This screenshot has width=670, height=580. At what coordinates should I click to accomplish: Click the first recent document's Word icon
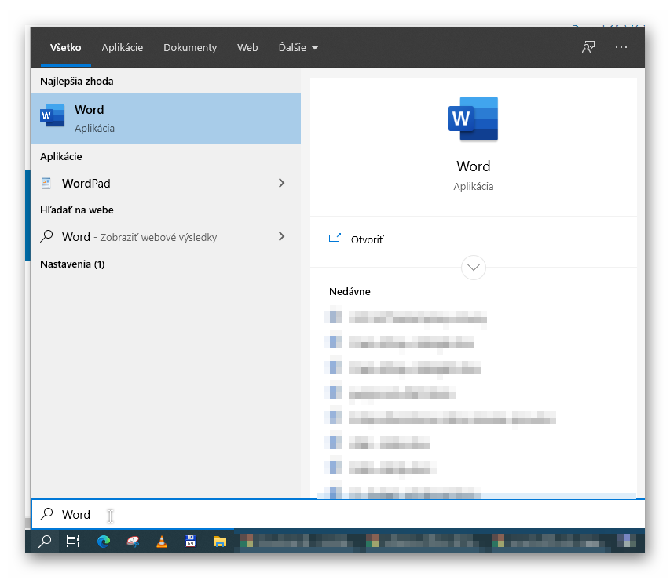[334, 318]
